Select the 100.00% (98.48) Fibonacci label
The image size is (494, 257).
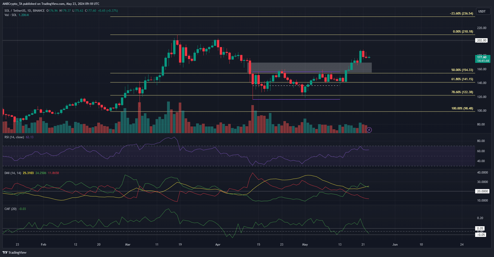(462, 108)
